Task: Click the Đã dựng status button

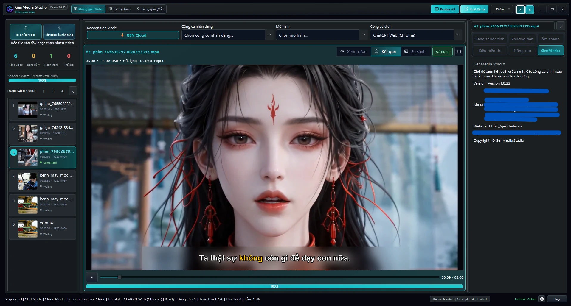Action: point(442,51)
